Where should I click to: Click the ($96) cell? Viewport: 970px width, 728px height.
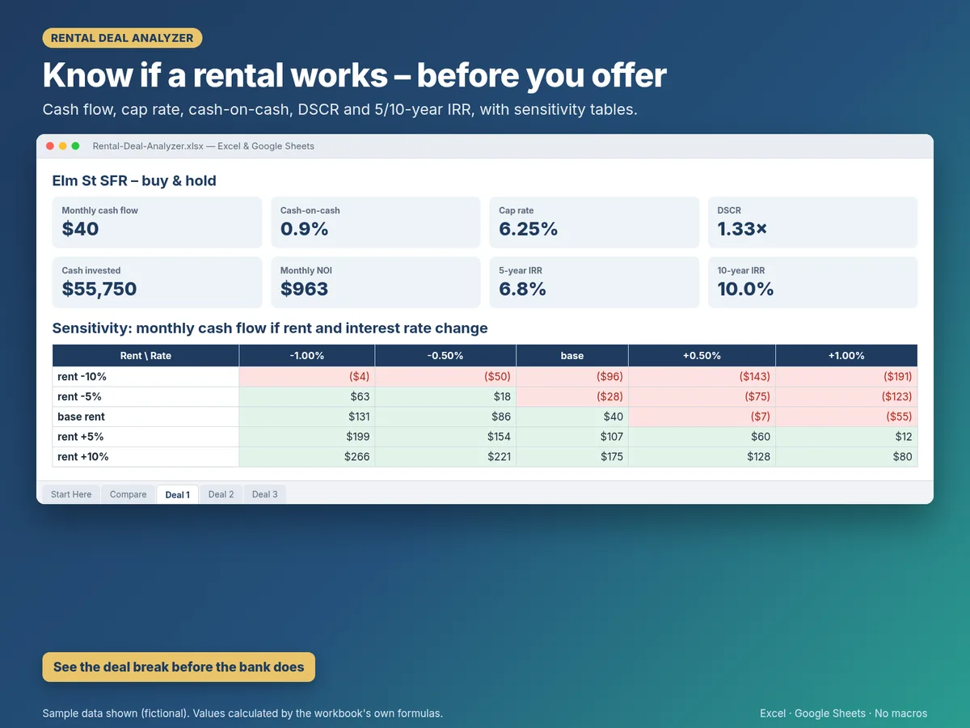[572, 377]
